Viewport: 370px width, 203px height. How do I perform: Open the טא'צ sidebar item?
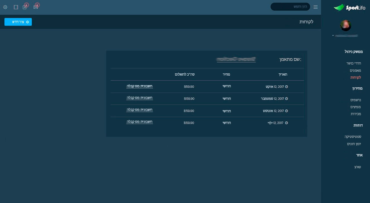point(357,167)
